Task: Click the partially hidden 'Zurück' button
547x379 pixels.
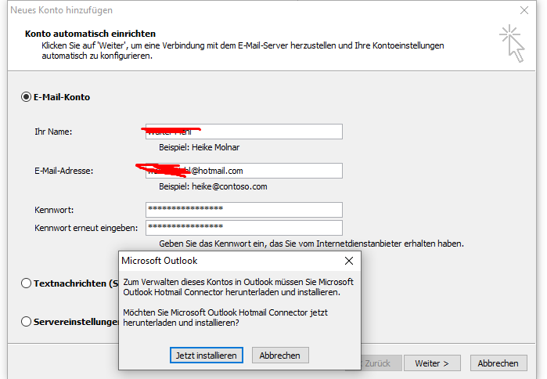Action: (x=382, y=363)
